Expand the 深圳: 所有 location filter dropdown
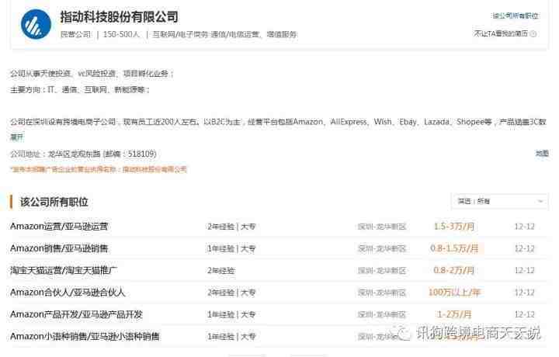 coord(498,201)
